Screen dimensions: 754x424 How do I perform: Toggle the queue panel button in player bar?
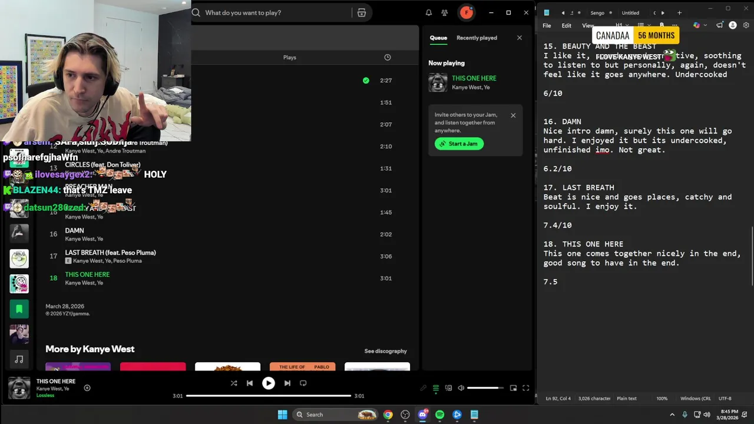coord(436,388)
